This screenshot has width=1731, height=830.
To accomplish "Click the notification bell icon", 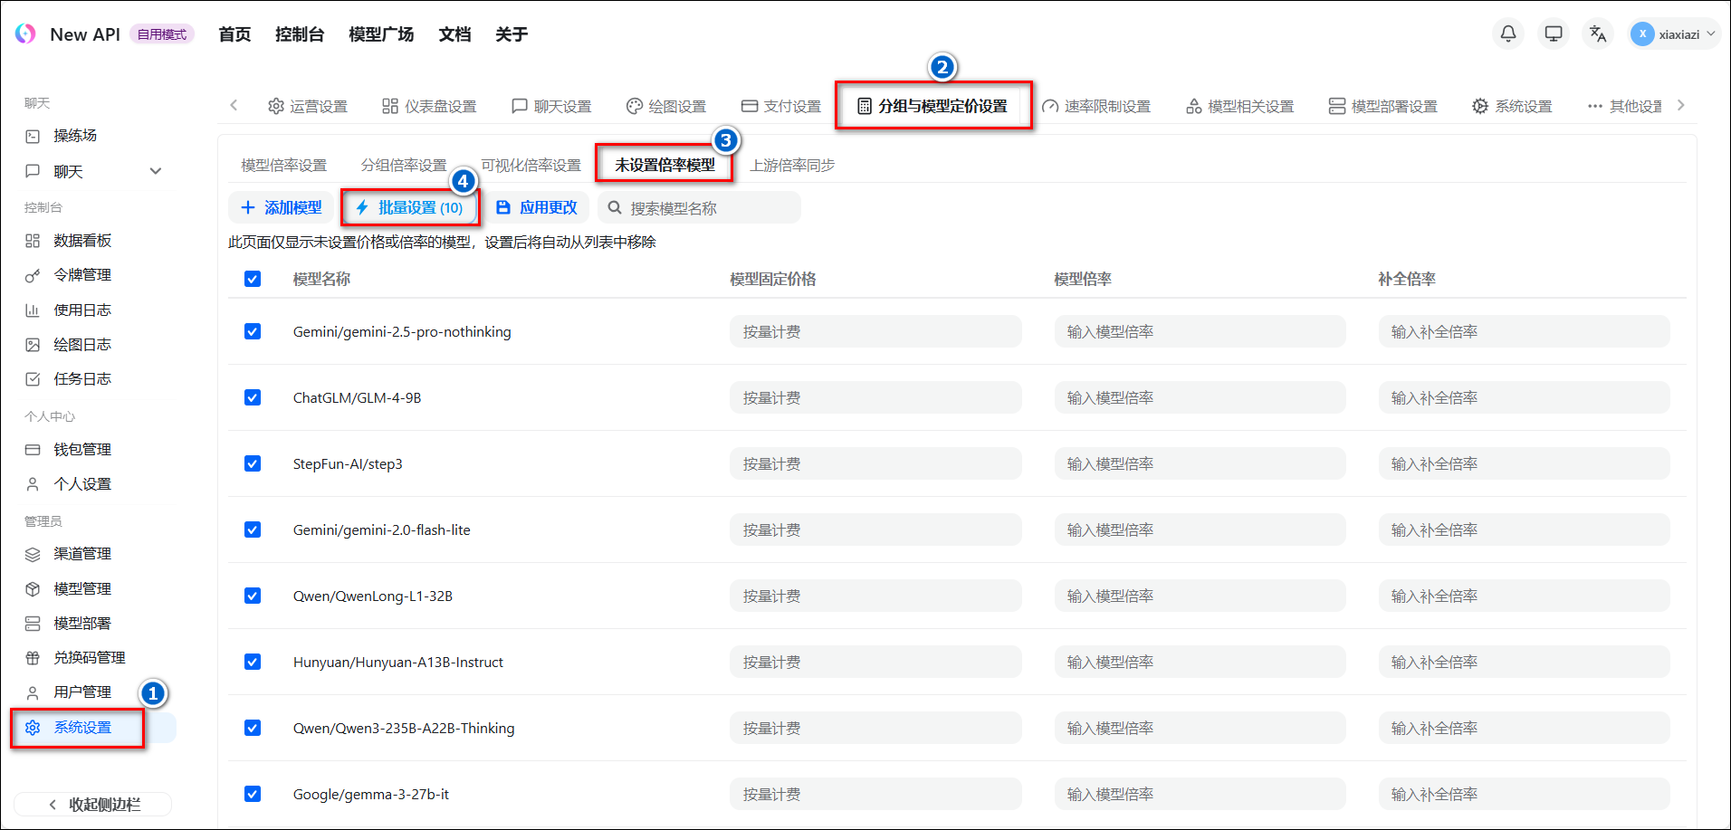I will [1507, 33].
